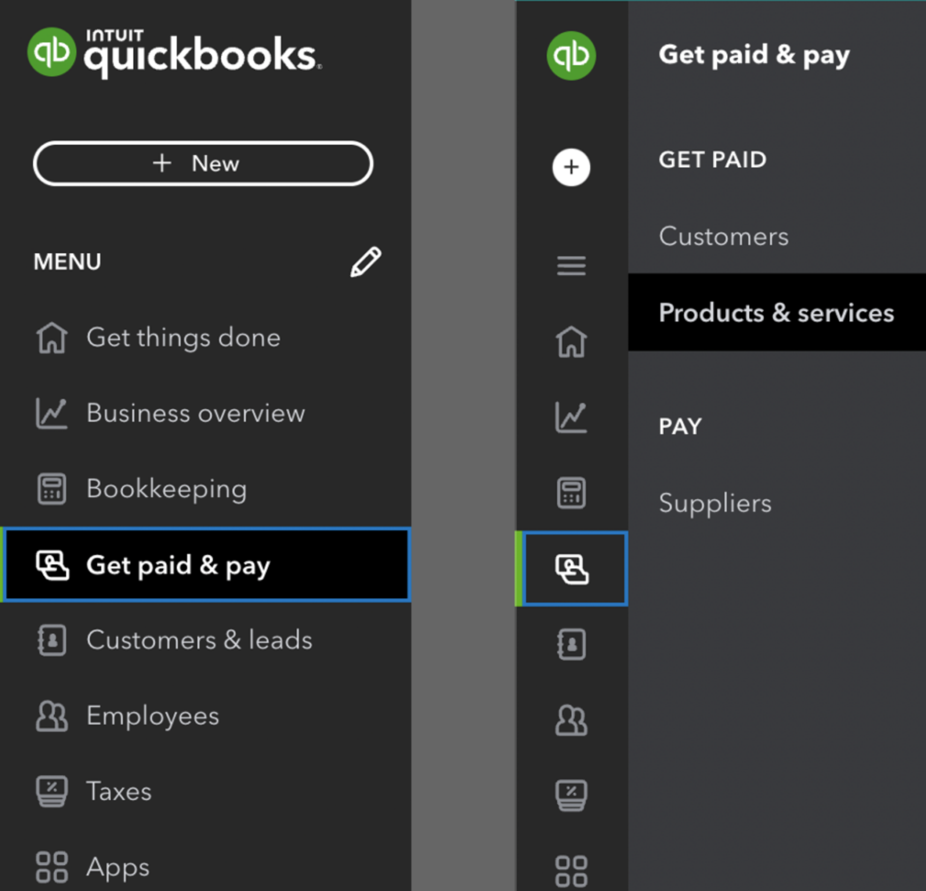Click the pencil icon to edit menu
Screen dimensions: 926x891
click(x=365, y=261)
